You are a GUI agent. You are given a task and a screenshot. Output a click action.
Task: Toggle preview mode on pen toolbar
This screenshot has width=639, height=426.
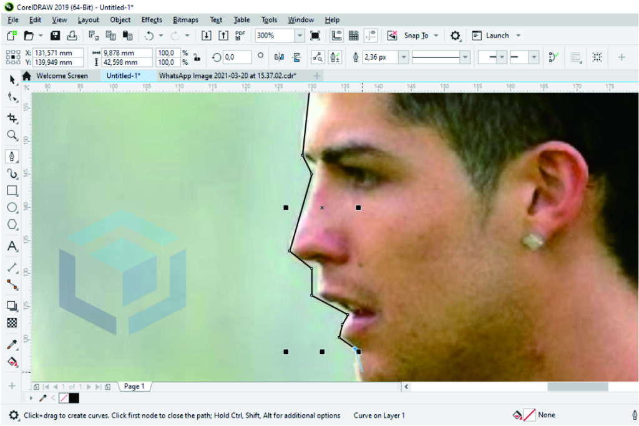[x=318, y=57]
